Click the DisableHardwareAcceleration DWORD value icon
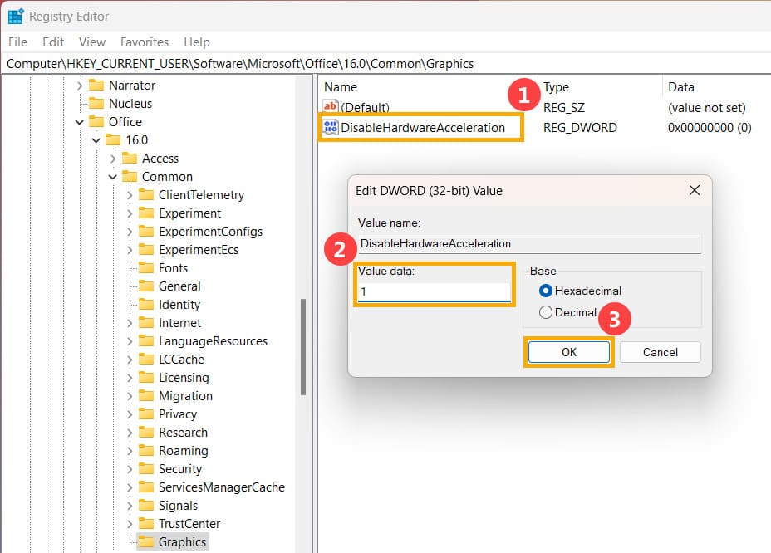The width and height of the screenshot is (771, 553). coord(331,127)
